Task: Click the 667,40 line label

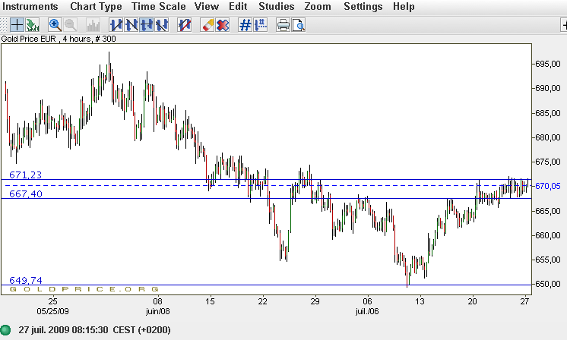Action: (25, 194)
